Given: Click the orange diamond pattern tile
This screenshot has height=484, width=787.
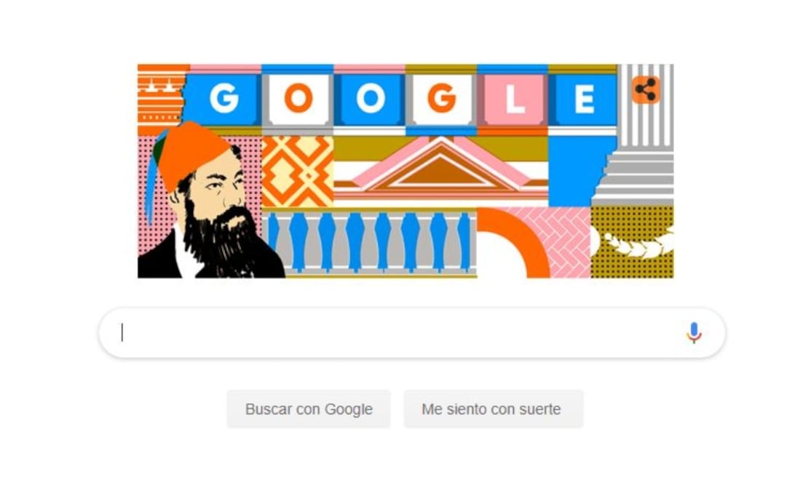Looking at the screenshot, I should pyautogui.click(x=298, y=172).
